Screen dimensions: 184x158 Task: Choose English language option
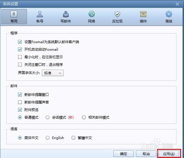[x=47, y=138]
